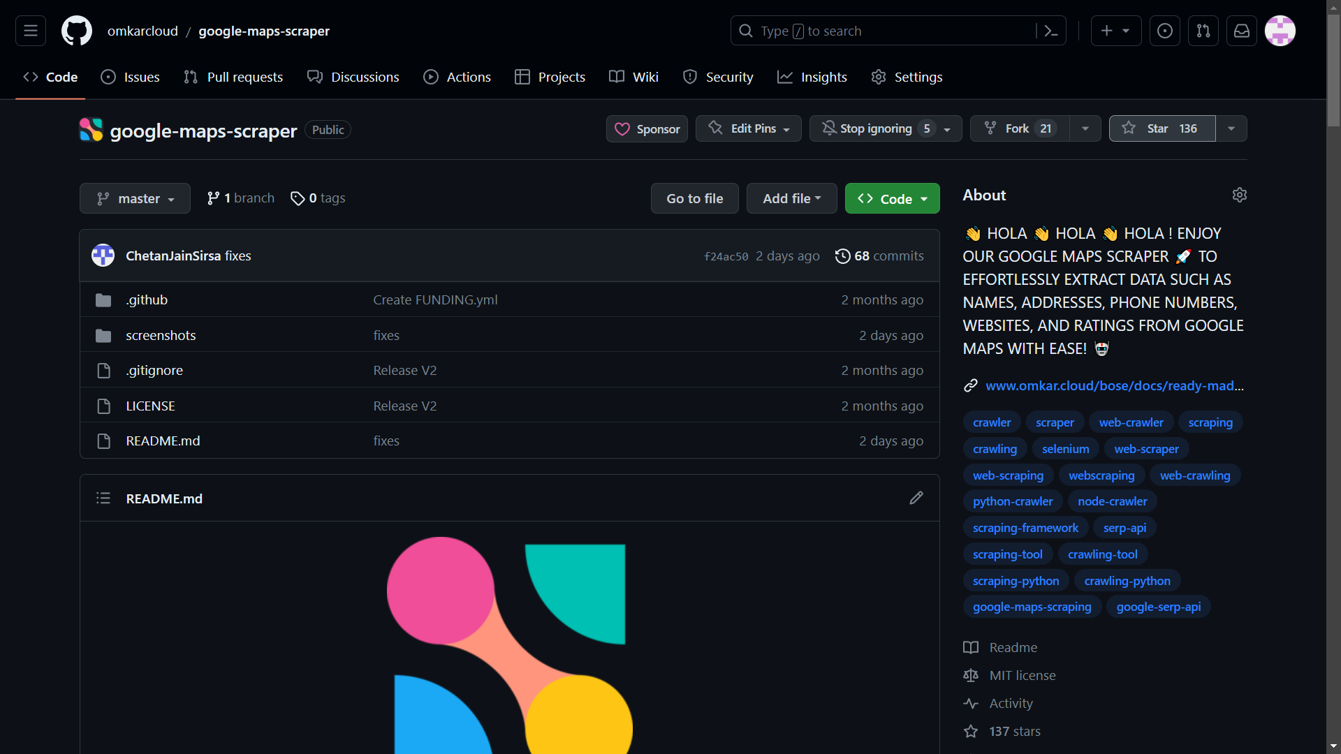Switch to the Actions tab
The width and height of the screenshot is (1341, 754).
tap(457, 77)
